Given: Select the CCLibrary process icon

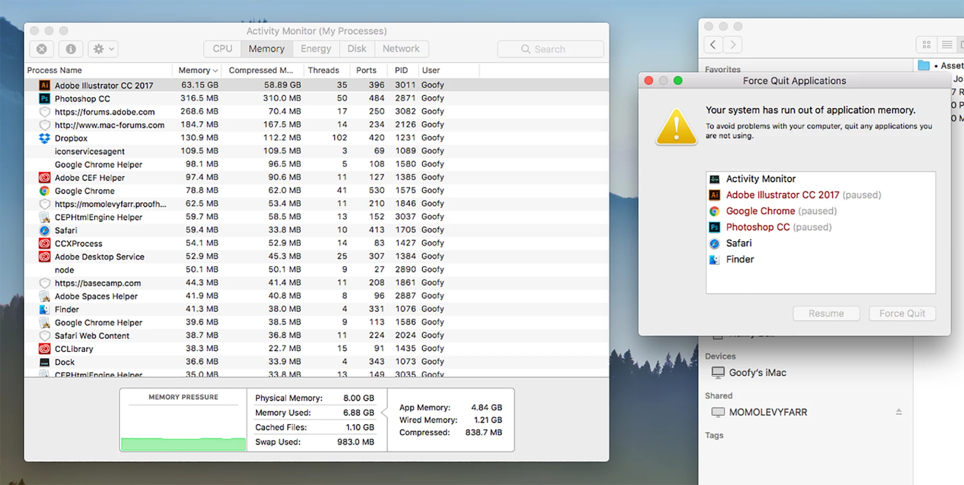Looking at the screenshot, I should coord(45,348).
